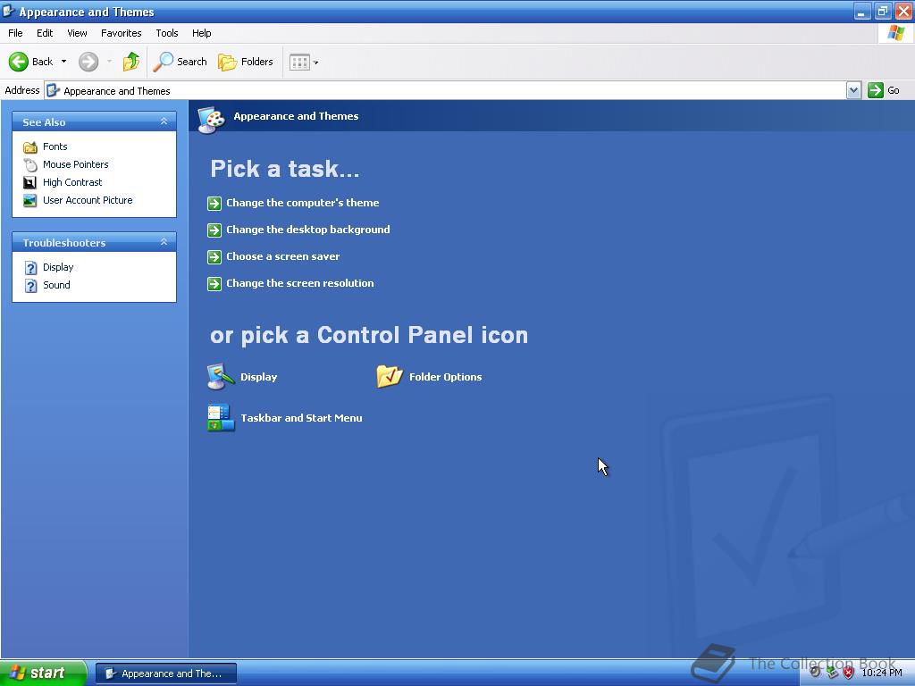Click the User Account Picture icon
The image size is (915, 686).
[x=29, y=201]
